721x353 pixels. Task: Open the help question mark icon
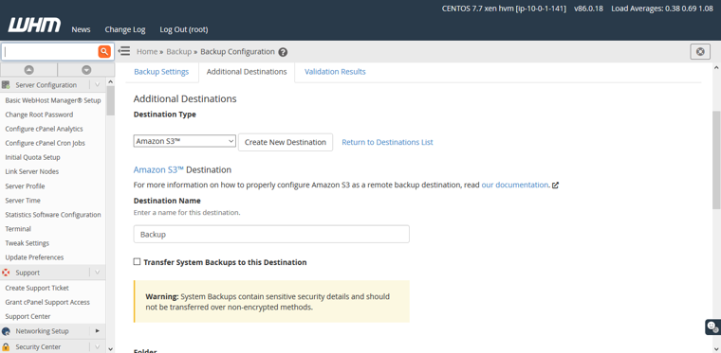coord(284,52)
